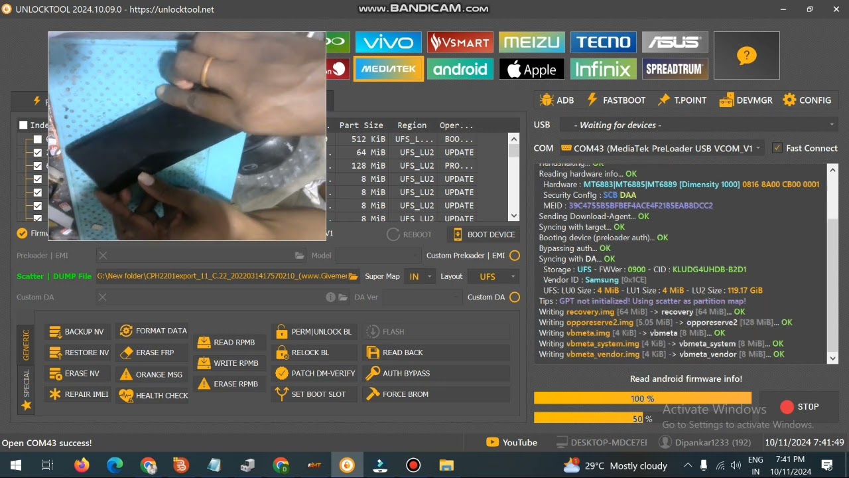Enable Custom Preloader | EMI radio button

tap(515, 256)
